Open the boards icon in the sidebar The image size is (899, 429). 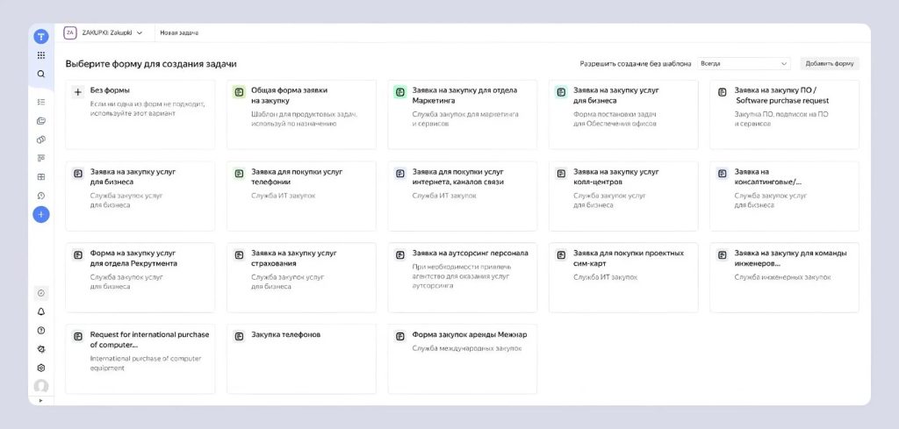41,158
